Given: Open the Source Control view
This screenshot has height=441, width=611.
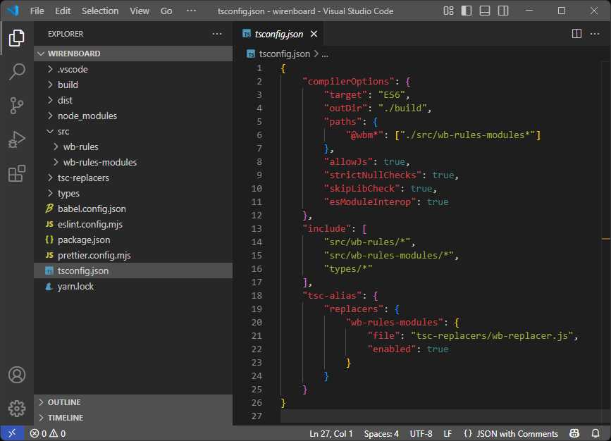Looking at the screenshot, I should click(x=17, y=103).
